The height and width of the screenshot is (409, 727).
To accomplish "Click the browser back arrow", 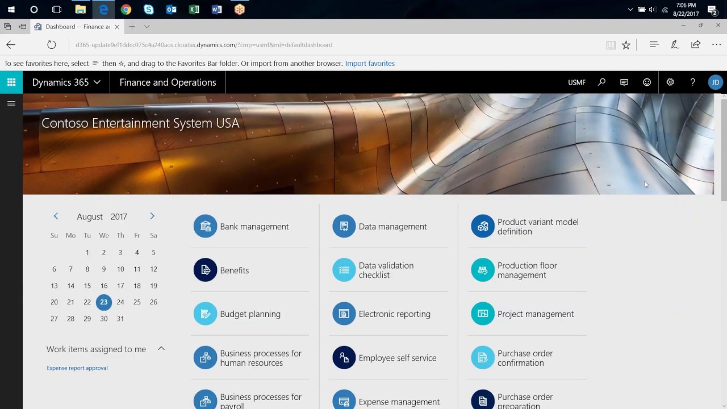I will click(x=11, y=45).
